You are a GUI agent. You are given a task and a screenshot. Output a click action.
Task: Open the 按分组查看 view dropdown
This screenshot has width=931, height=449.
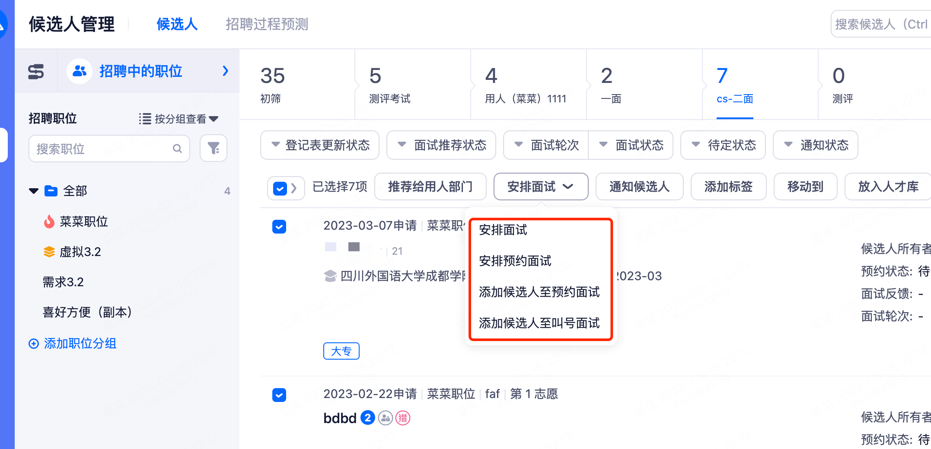pyautogui.click(x=179, y=119)
